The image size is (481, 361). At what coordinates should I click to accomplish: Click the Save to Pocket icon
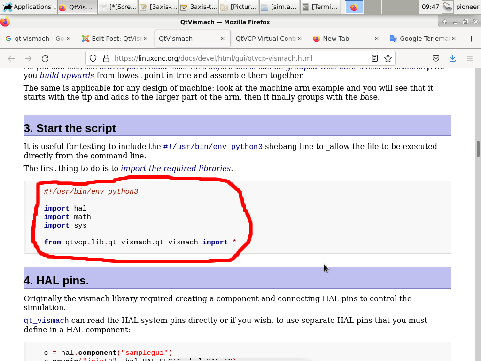[436, 58]
